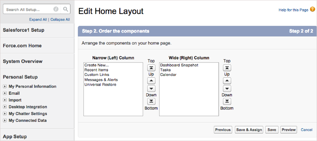
Task: Click the Cancel link
Action: click(x=306, y=130)
